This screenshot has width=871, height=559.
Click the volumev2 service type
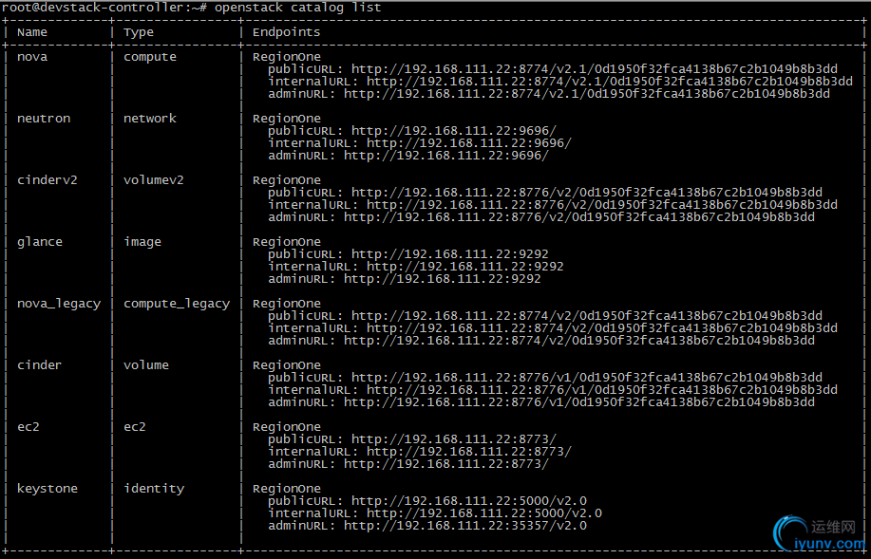(154, 180)
